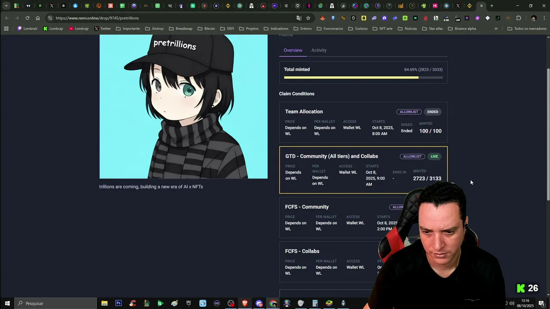Click the '84.69% (2823 / 3333)' text
This screenshot has width=550, height=309.
coord(423,70)
